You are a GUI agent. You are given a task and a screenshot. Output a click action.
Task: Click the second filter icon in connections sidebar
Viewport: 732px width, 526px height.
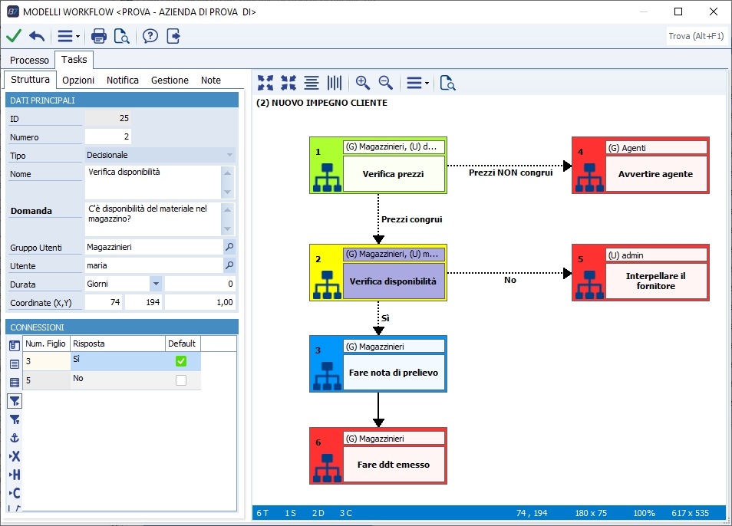pyautogui.click(x=15, y=419)
